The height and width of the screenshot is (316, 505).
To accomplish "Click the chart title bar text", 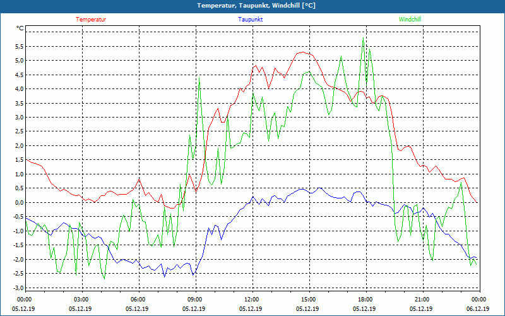I will (252, 6).
